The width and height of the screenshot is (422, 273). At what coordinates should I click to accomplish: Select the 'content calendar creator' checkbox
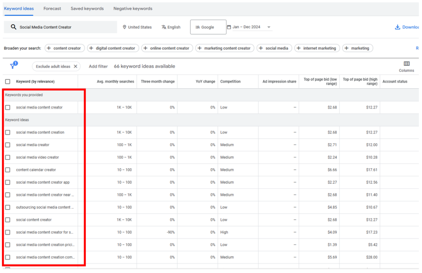click(x=8, y=170)
